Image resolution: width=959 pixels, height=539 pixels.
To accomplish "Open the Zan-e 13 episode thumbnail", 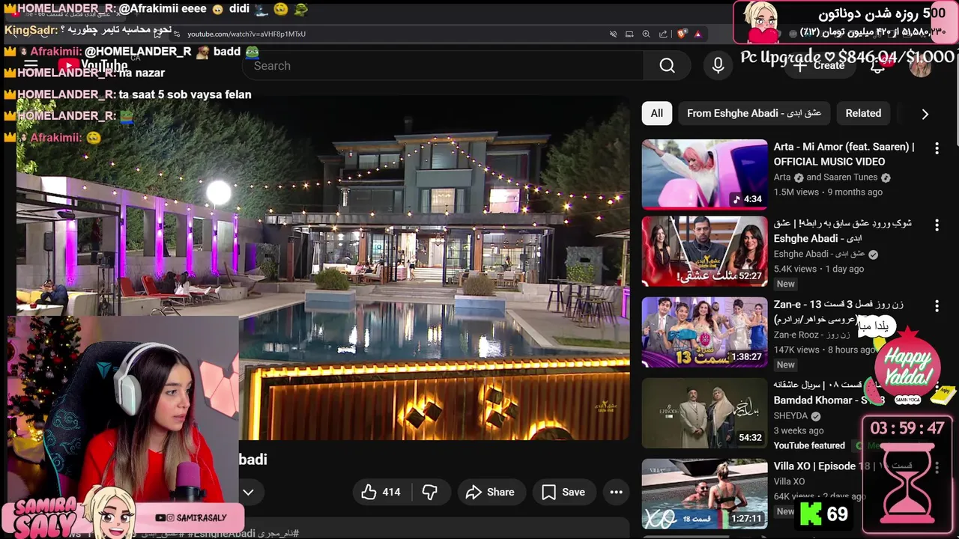I will tap(704, 332).
